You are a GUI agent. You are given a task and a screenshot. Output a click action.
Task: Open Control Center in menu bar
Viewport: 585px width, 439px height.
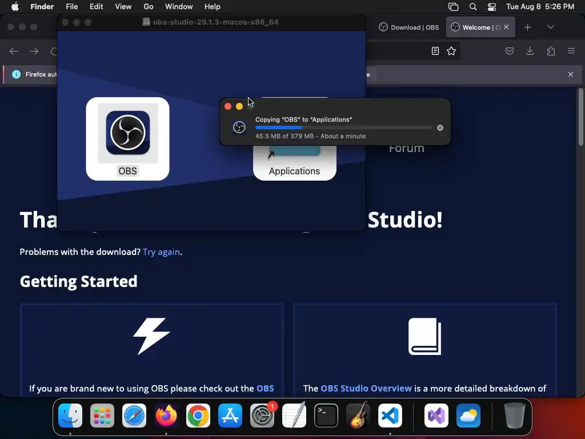click(x=492, y=7)
